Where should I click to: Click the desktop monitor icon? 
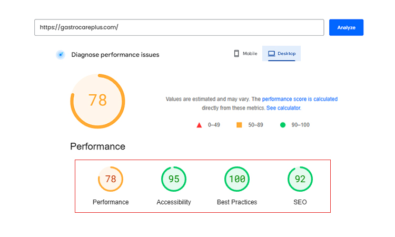click(271, 53)
